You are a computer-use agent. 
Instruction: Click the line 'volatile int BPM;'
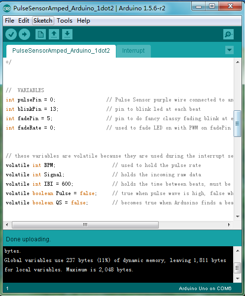(x=31, y=165)
